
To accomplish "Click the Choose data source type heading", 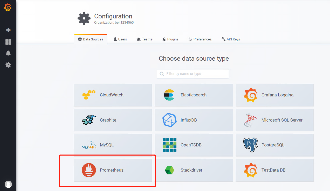I will [x=194, y=59].
